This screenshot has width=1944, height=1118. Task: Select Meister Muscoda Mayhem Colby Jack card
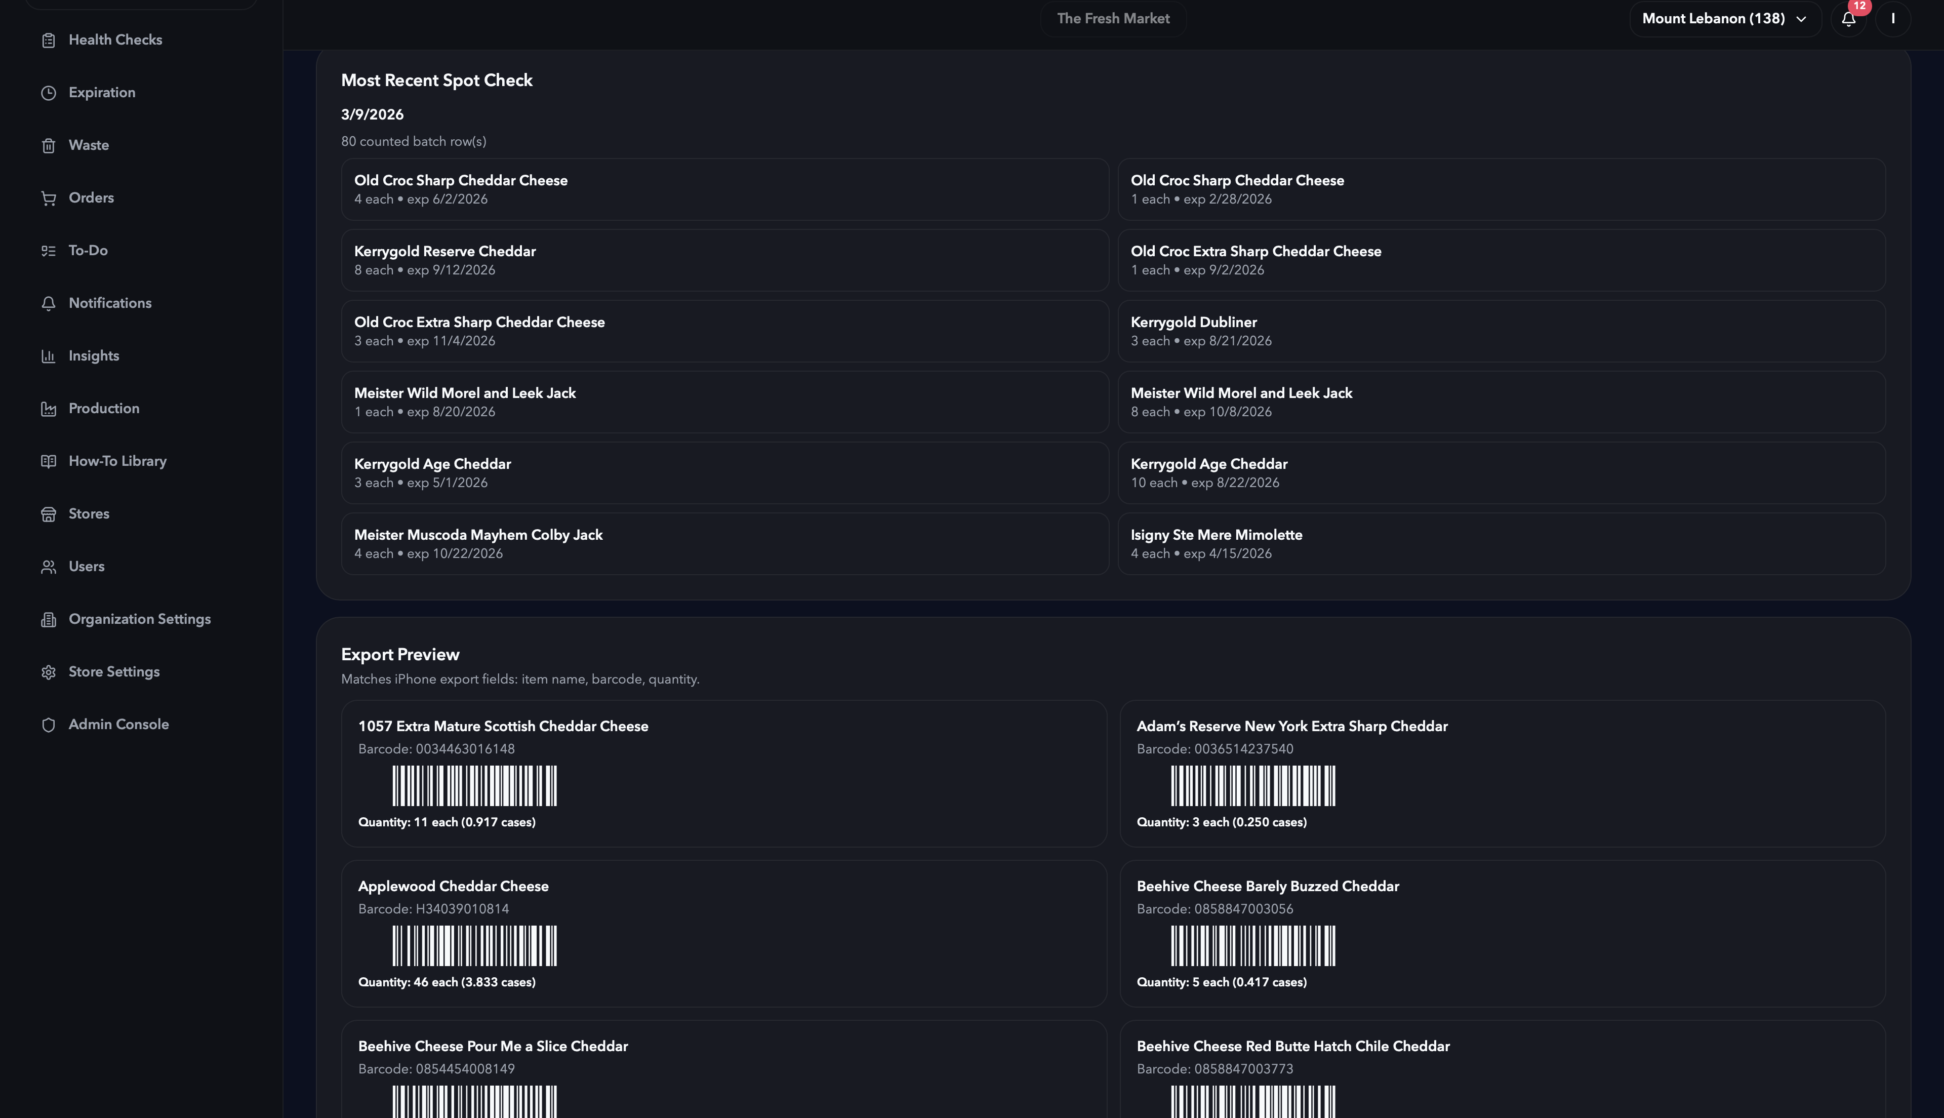[x=724, y=544]
